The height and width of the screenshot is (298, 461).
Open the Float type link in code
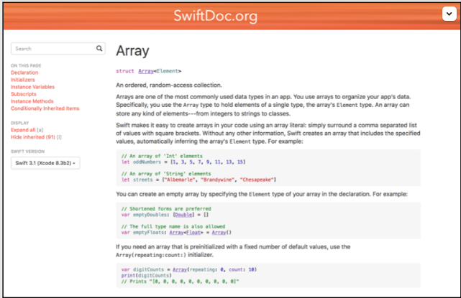point(193,232)
